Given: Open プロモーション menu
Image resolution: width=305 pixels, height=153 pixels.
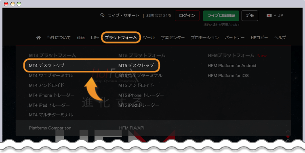Looking at the screenshot, I should (205, 37).
